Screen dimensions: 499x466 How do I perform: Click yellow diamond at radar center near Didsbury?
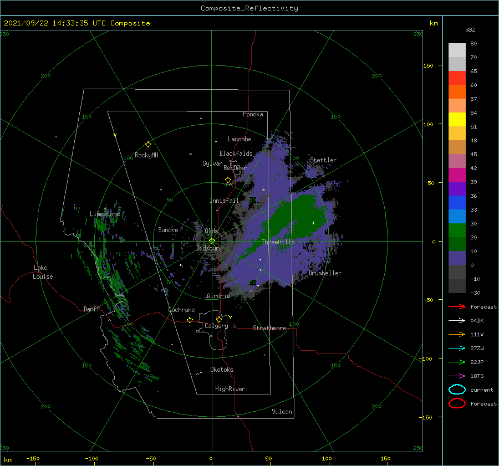[212, 241]
